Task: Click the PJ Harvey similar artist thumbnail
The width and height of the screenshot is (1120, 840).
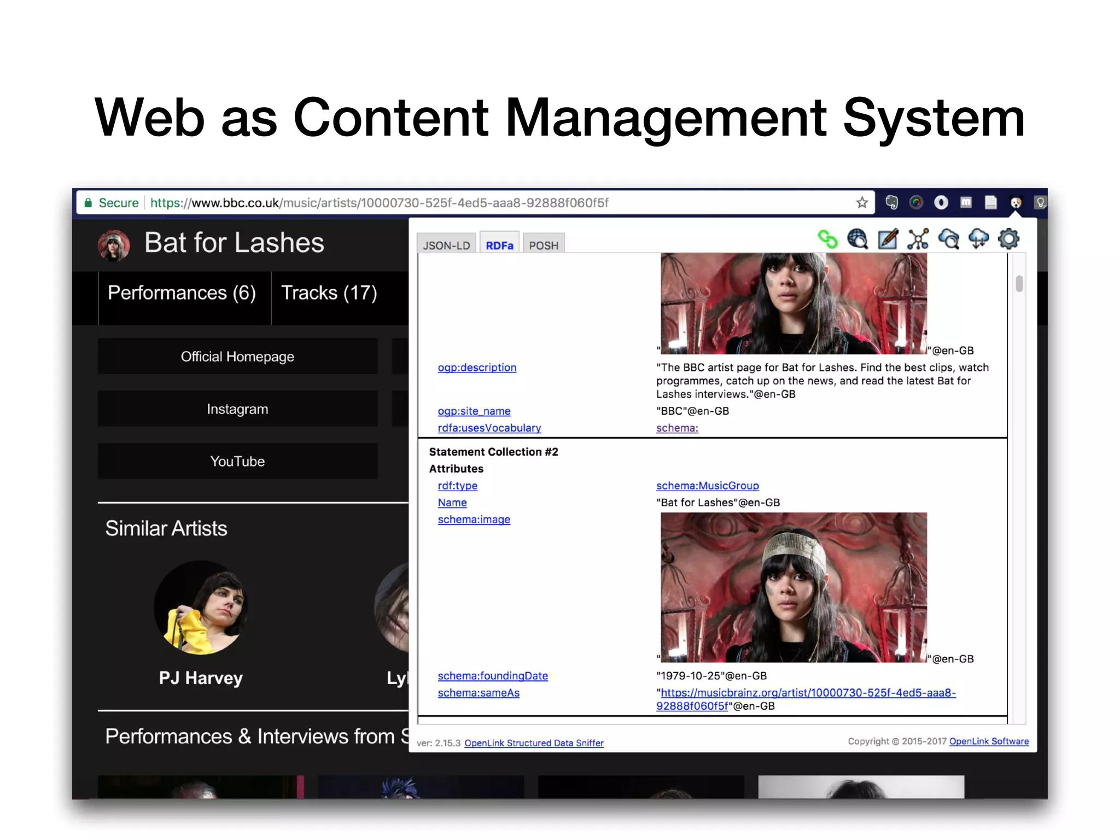Action: [201, 608]
